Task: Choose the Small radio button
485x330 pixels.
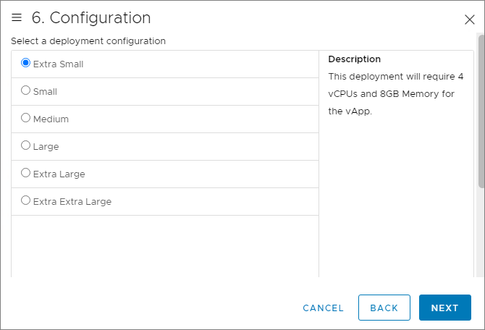Action: [26, 90]
